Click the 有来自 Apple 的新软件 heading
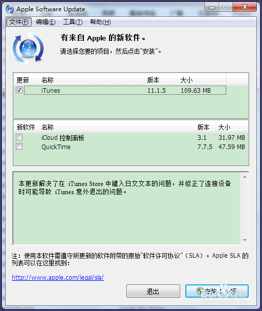The height and width of the screenshot is (311, 262). click(103, 38)
